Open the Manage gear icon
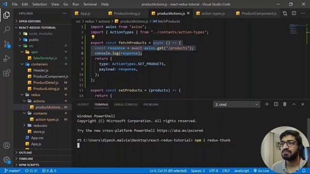 click(x=6, y=160)
